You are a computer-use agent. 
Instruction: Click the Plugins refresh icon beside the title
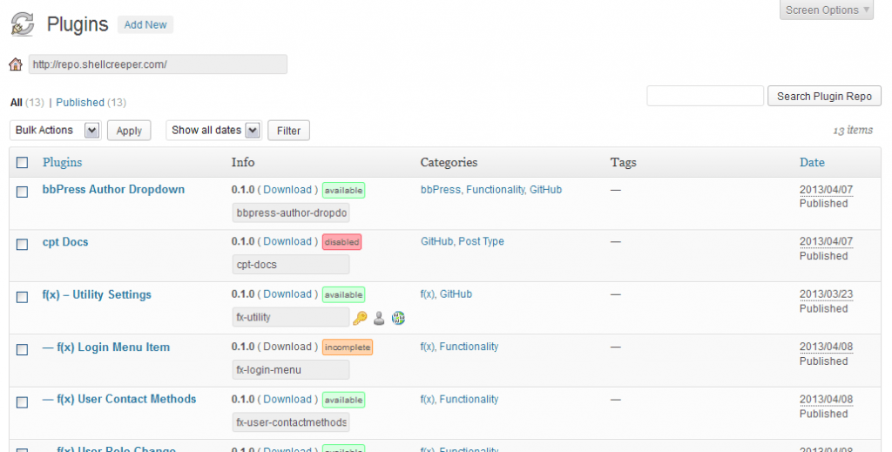pos(22,24)
